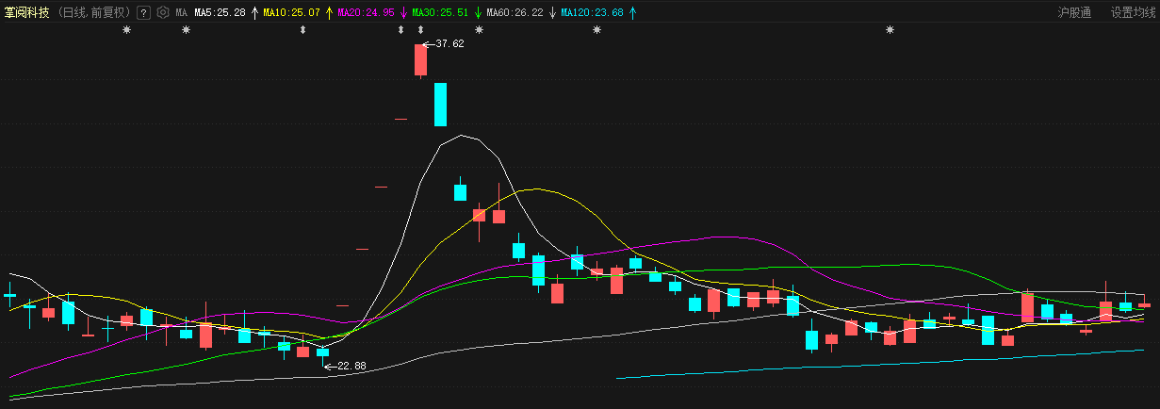Screen dimensions: 1160x409
Task: Open 设置均线 moving average settings
Action: (1132, 12)
